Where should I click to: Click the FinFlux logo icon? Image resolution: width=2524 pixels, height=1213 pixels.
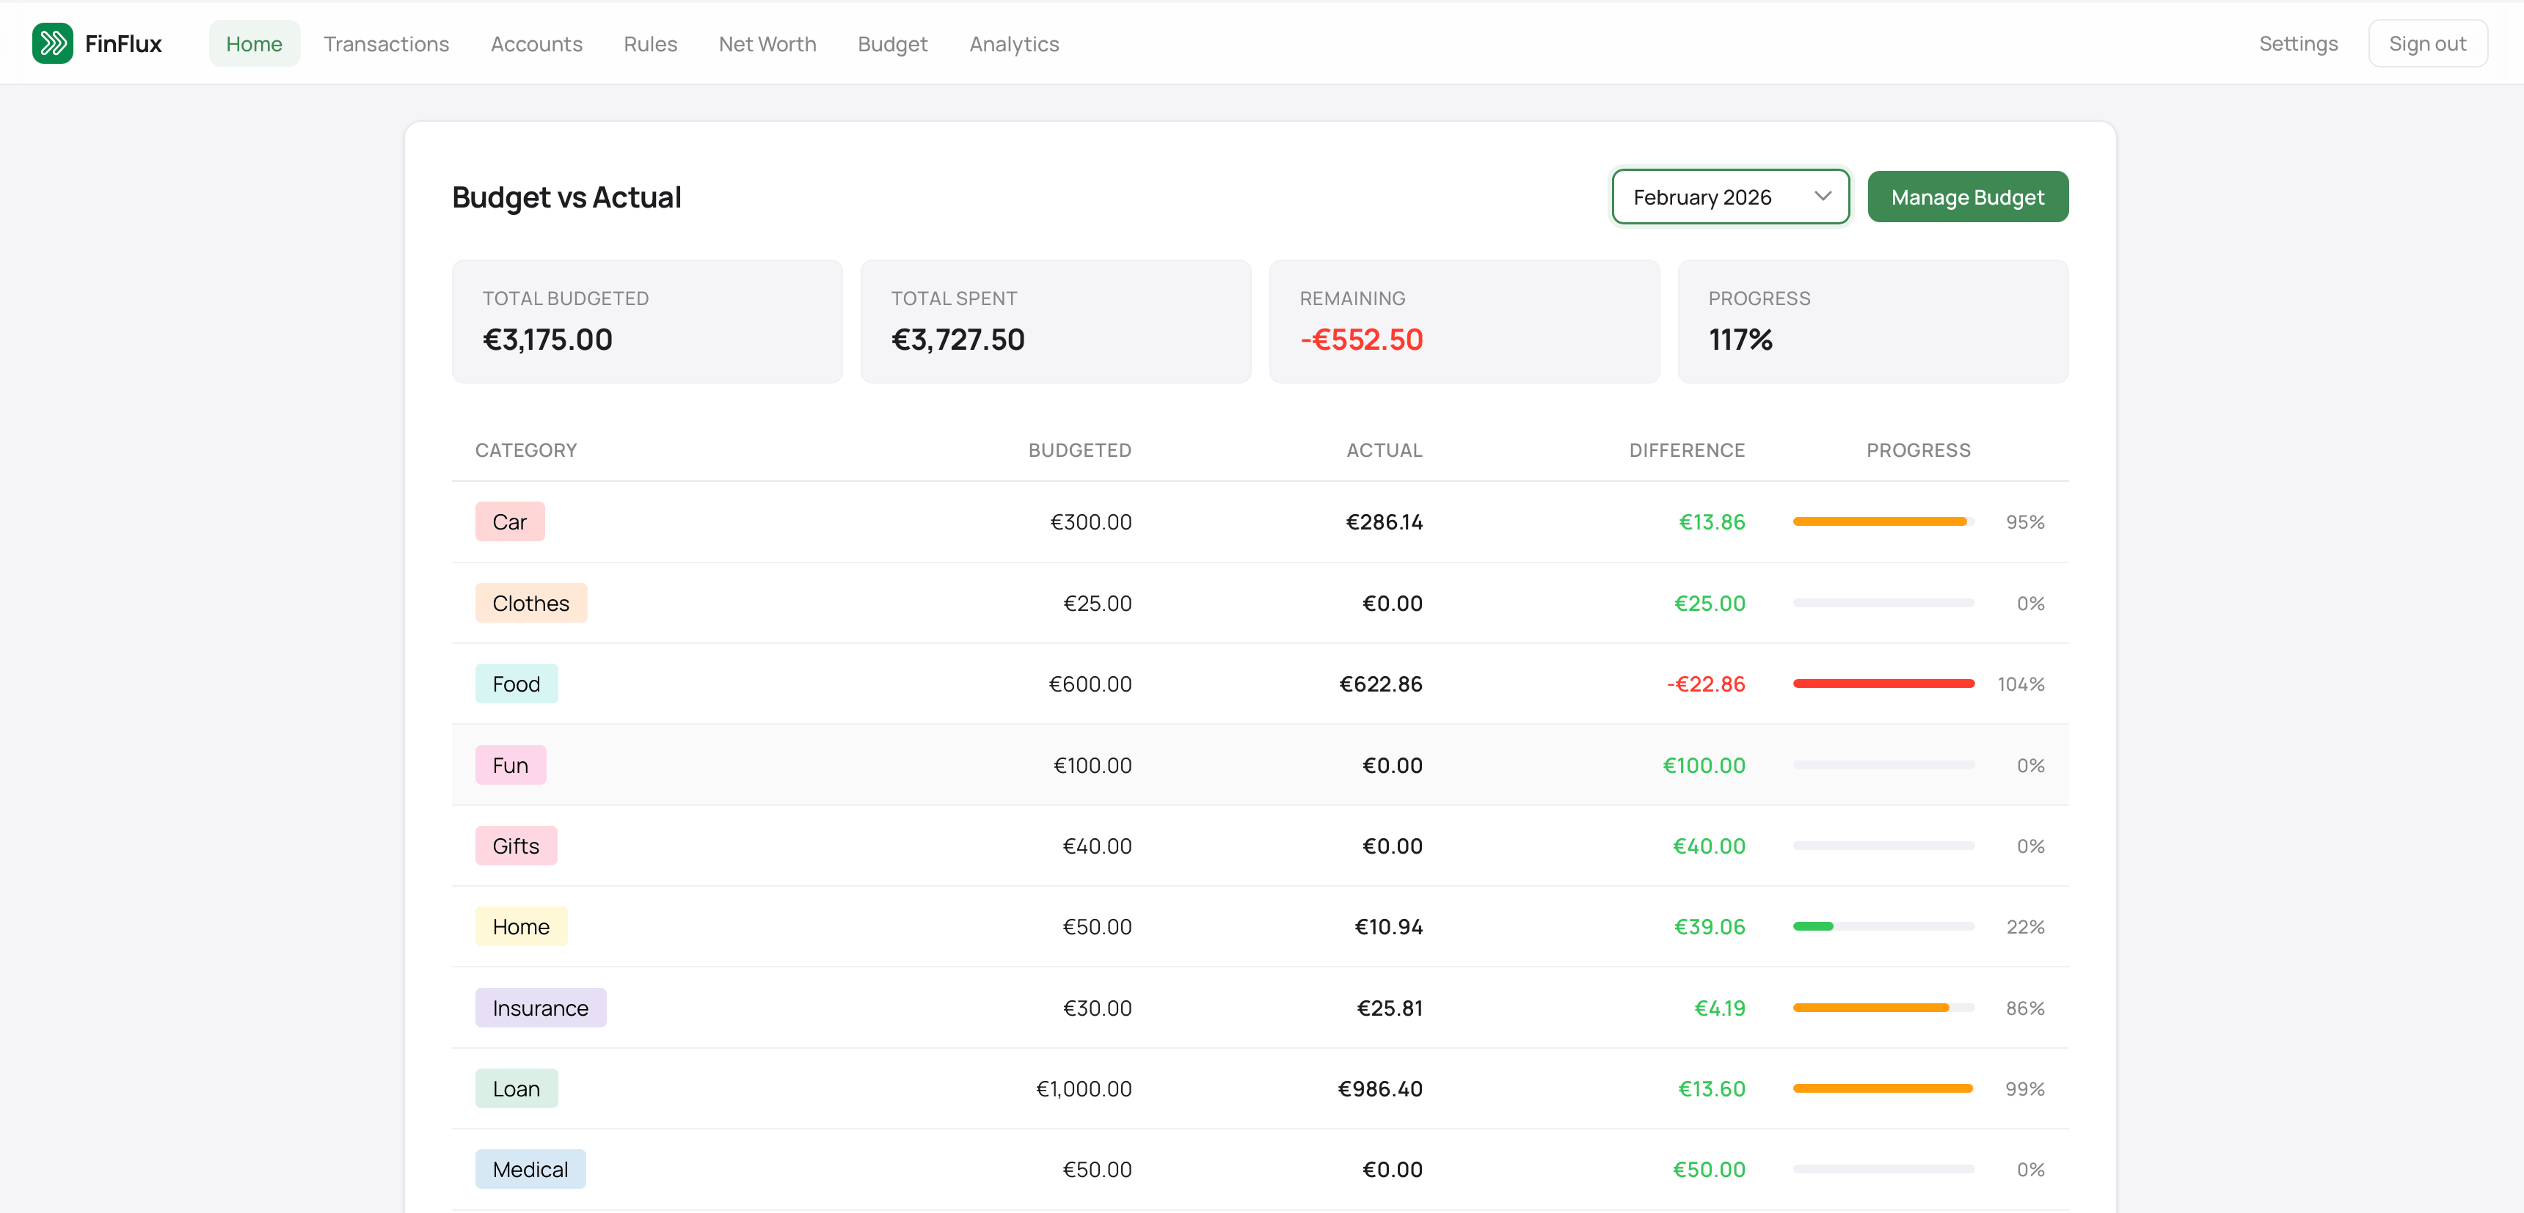tap(53, 42)
